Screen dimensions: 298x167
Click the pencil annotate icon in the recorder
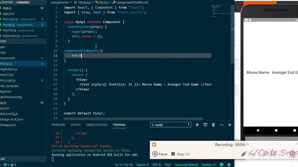244,154
